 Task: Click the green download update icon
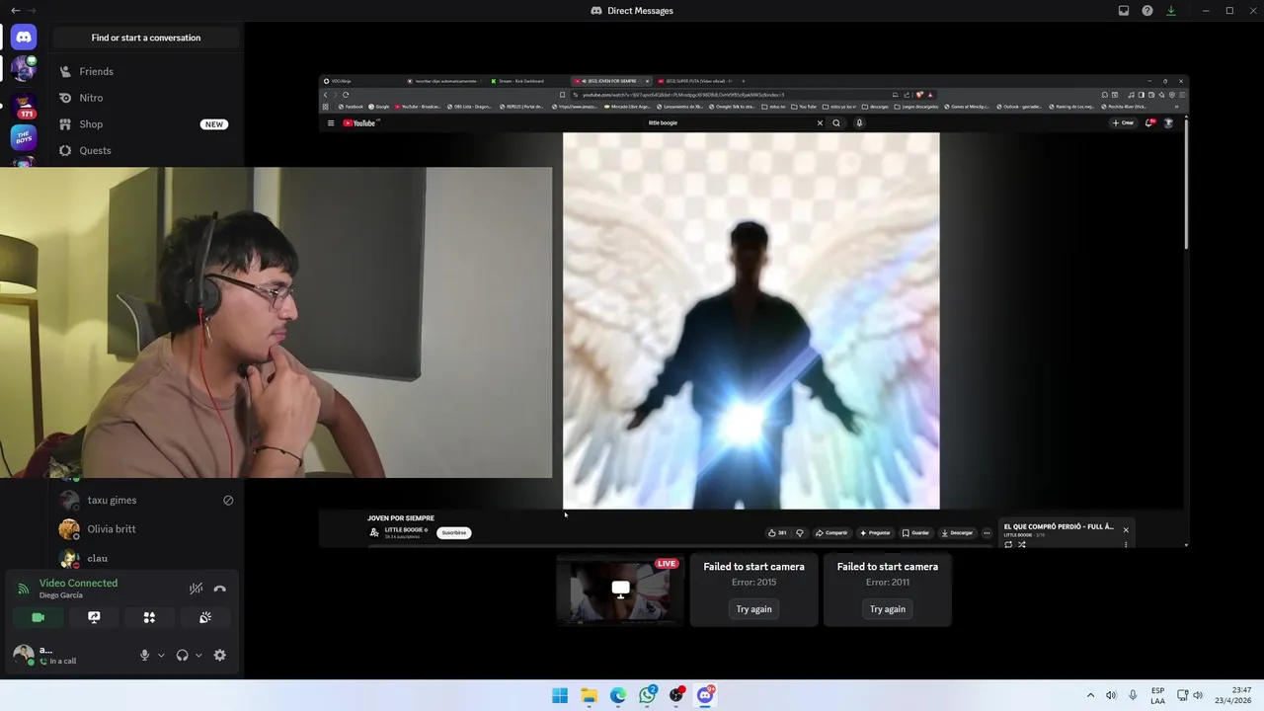(x=1171, y=10)
